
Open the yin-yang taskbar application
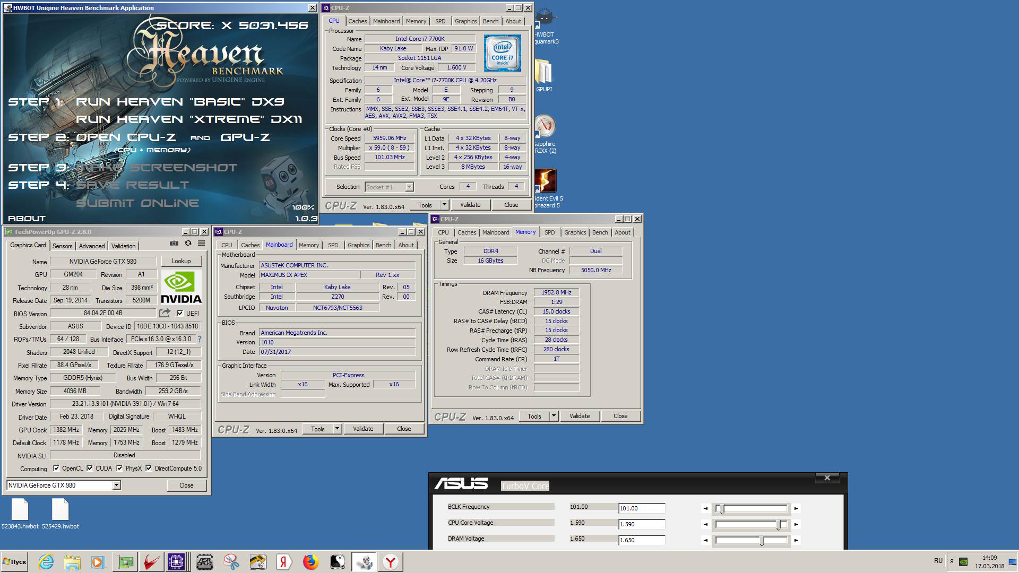[337, 562]
